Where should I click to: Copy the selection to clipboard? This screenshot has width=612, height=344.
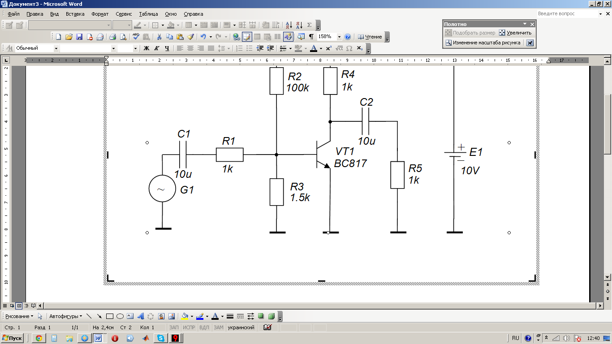(x=169, y=37)
